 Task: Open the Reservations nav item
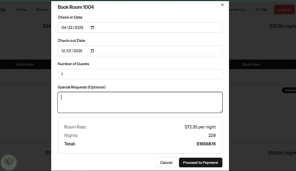tap(237, 9)
